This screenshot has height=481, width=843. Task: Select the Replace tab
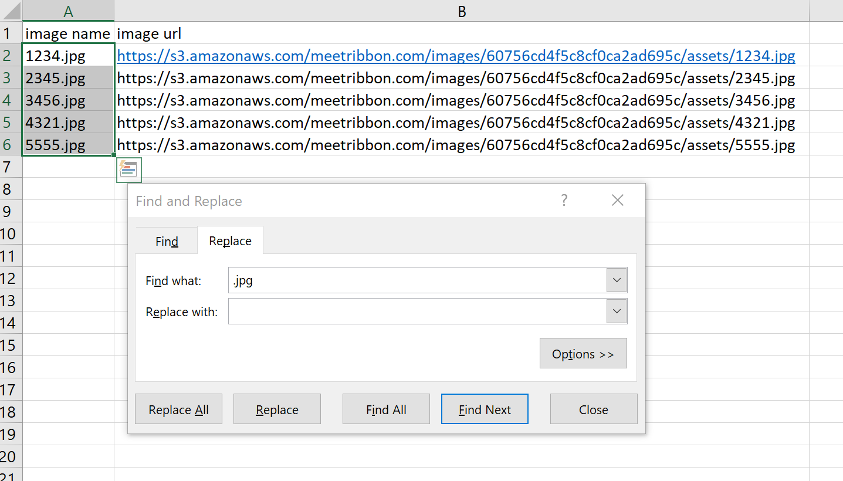(230, 241)
